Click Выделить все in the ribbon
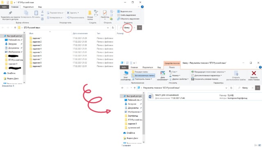The width and height of the screenshot is (262, 147). 124,11
